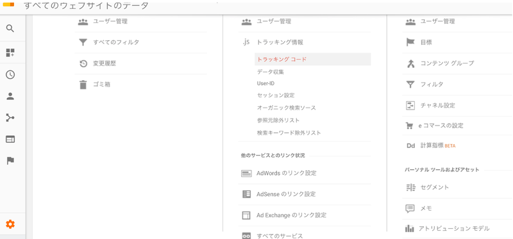Viewport: 513px width, 239px height.
Task: Open the acquisition branching icon in sidebar
Action: point(10,118)
